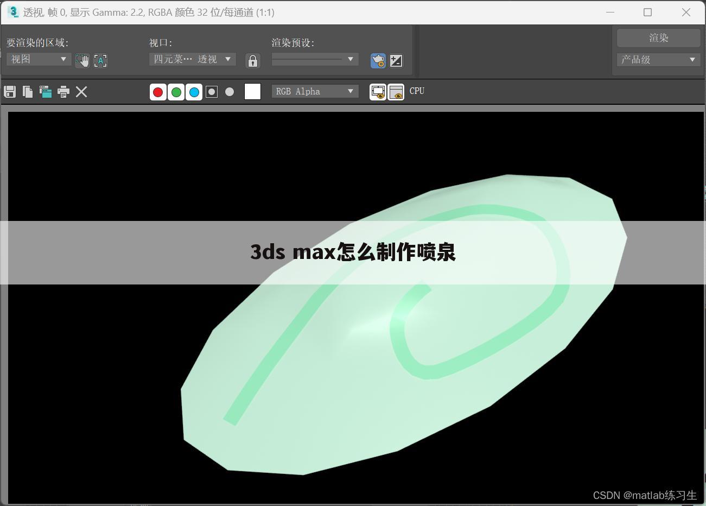The image size is (706, 506).
Task: Toggle the Green channel button
Action: pos(176,92)
